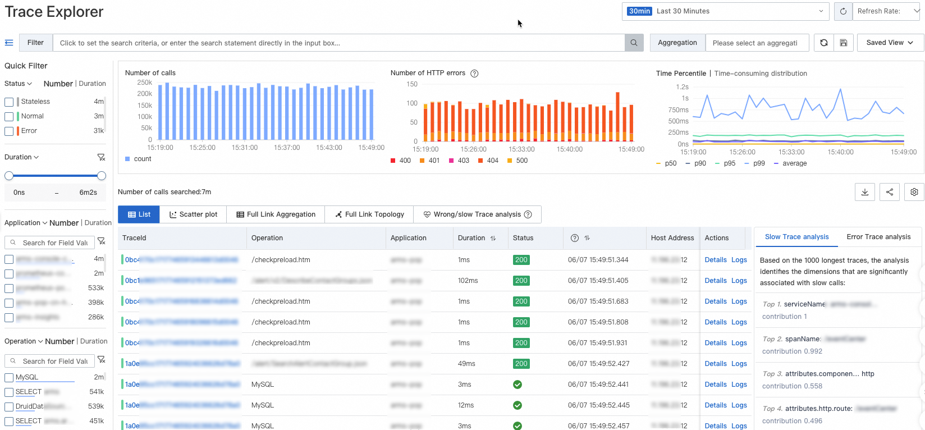Viewport: 925px width, 430px height.
Task: Open the Last 30 Minutes time range dropdown
Action: (725, 11)
